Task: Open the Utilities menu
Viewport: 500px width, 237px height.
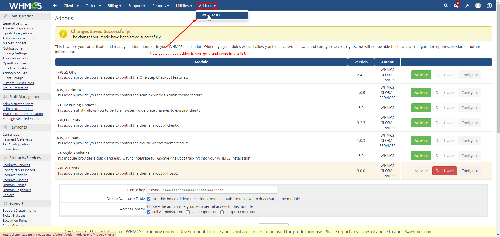Action: (x=184, y=6)
